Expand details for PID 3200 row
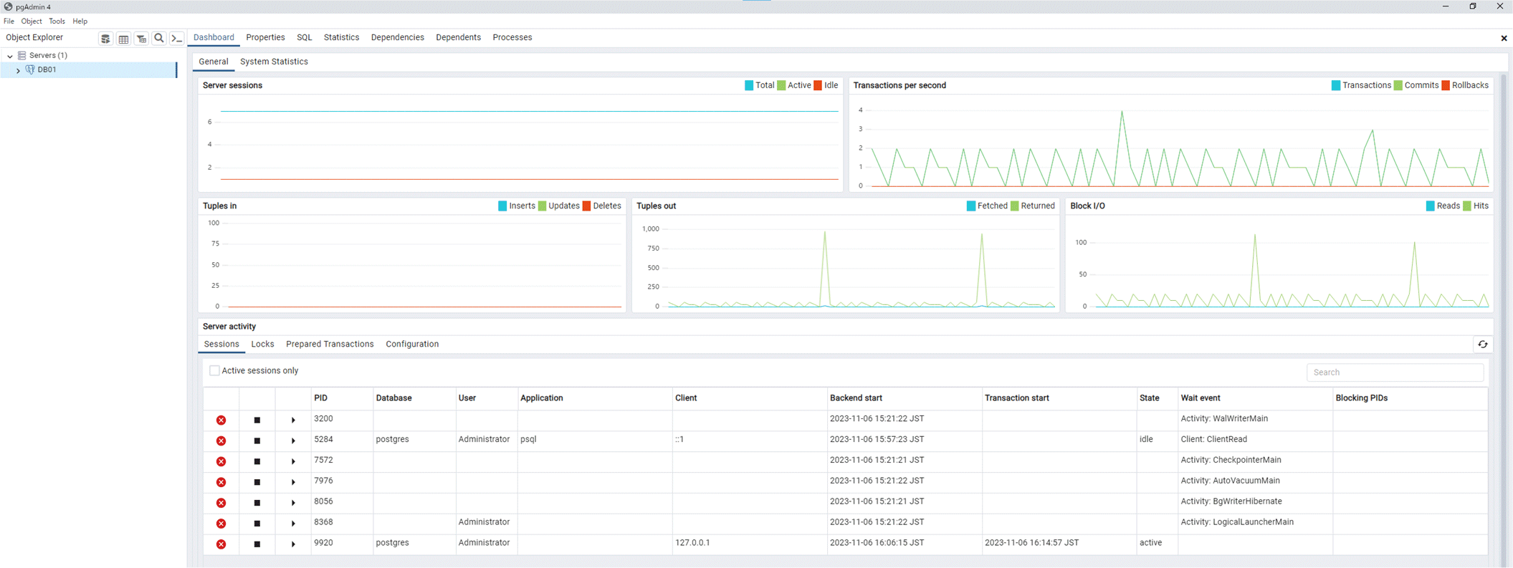Image resolution: width=1513 pixels, height=568 pixels. coord(293,420)
